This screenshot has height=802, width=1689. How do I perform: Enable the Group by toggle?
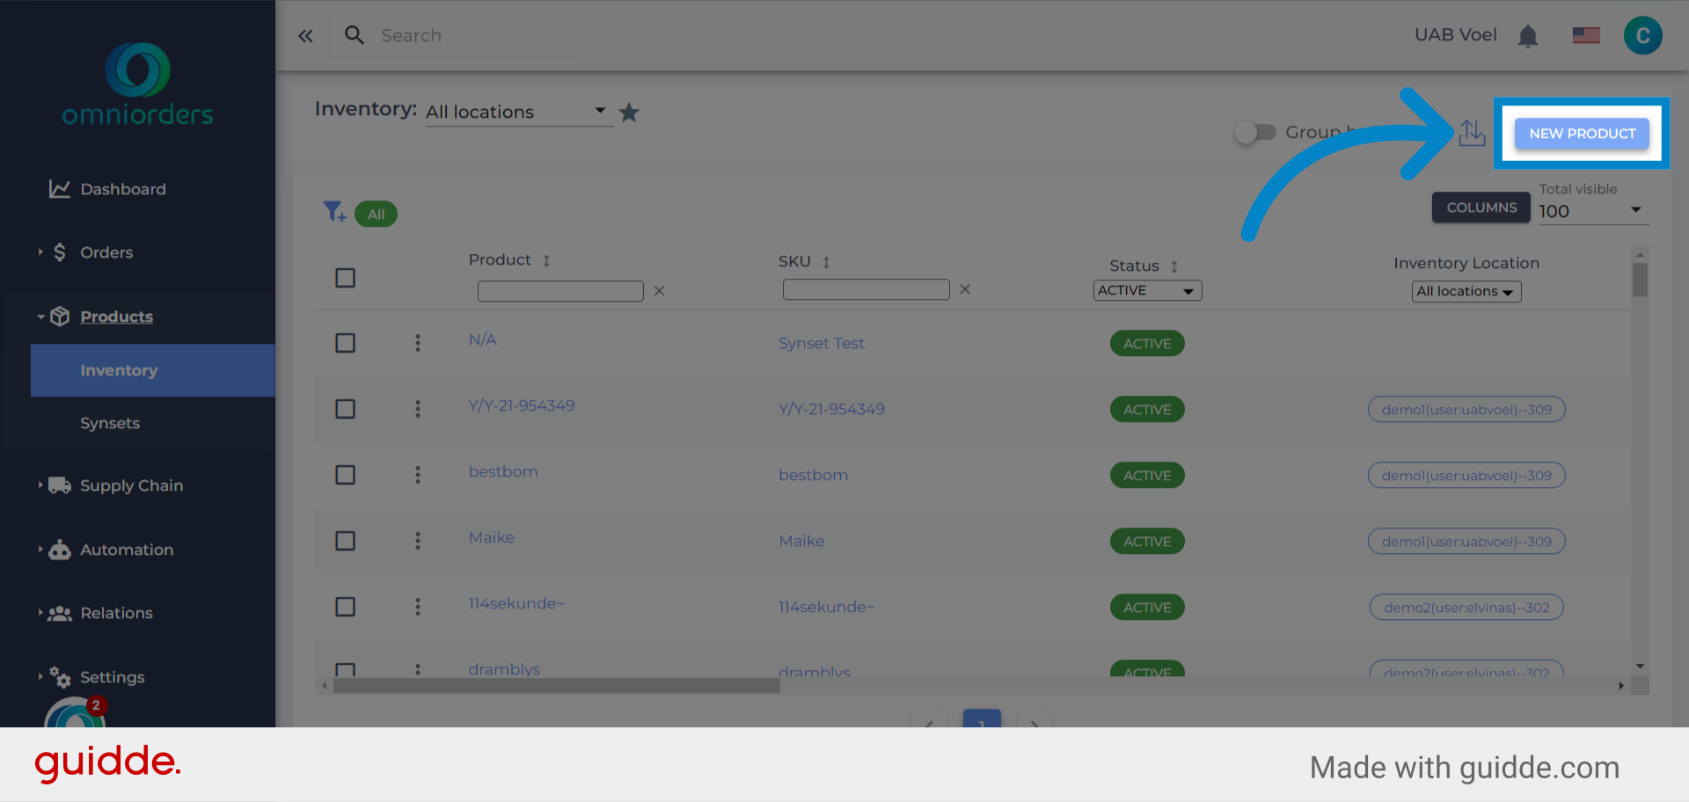1256,132
